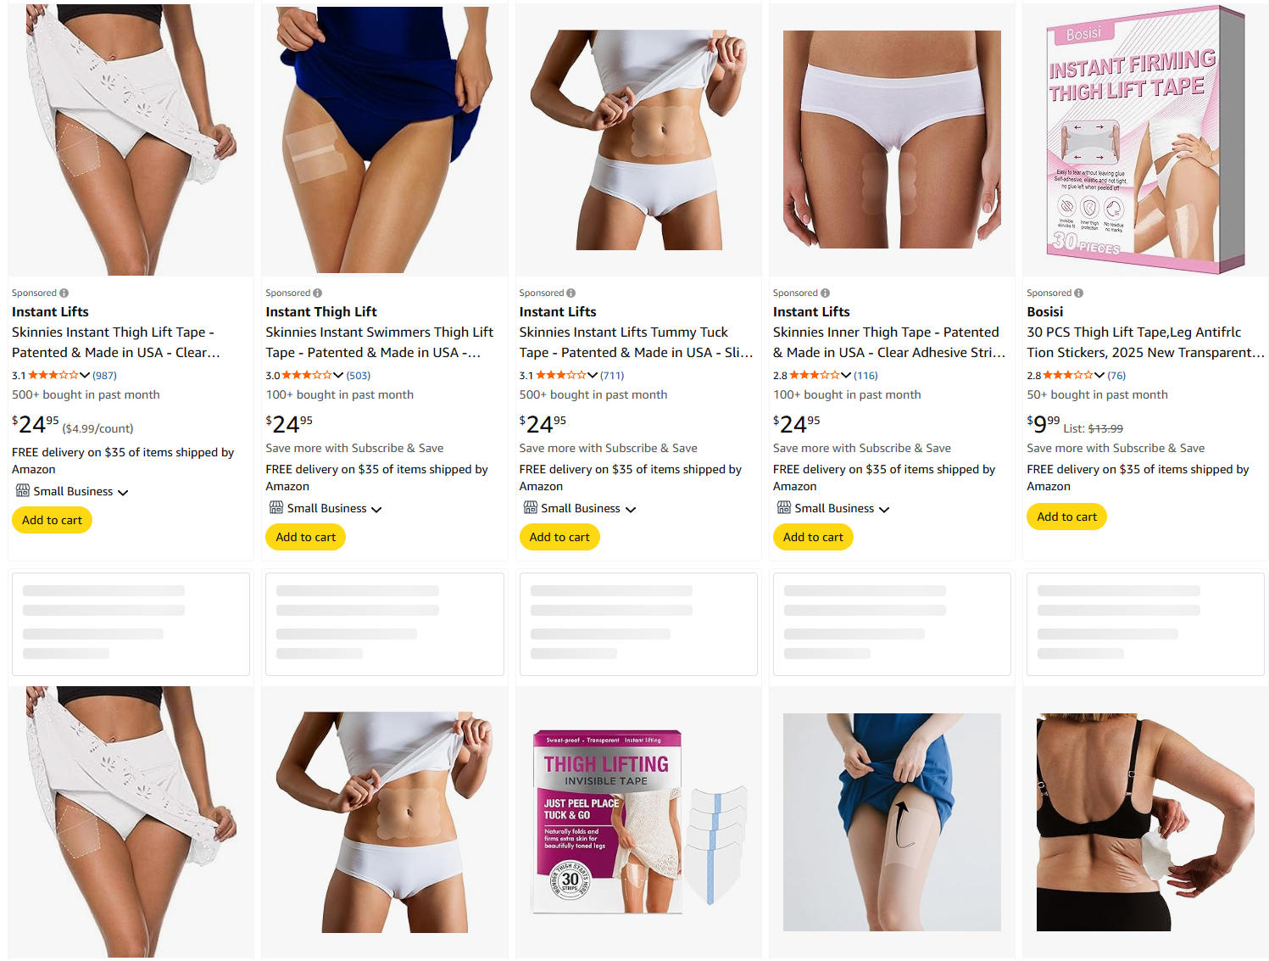
Task: Click Sponsored info icon on first Skinnies listing
Action: [x=64, y=293]
